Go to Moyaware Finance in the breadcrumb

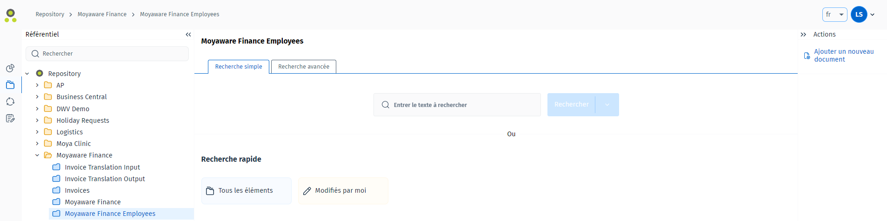pos(102,14)
